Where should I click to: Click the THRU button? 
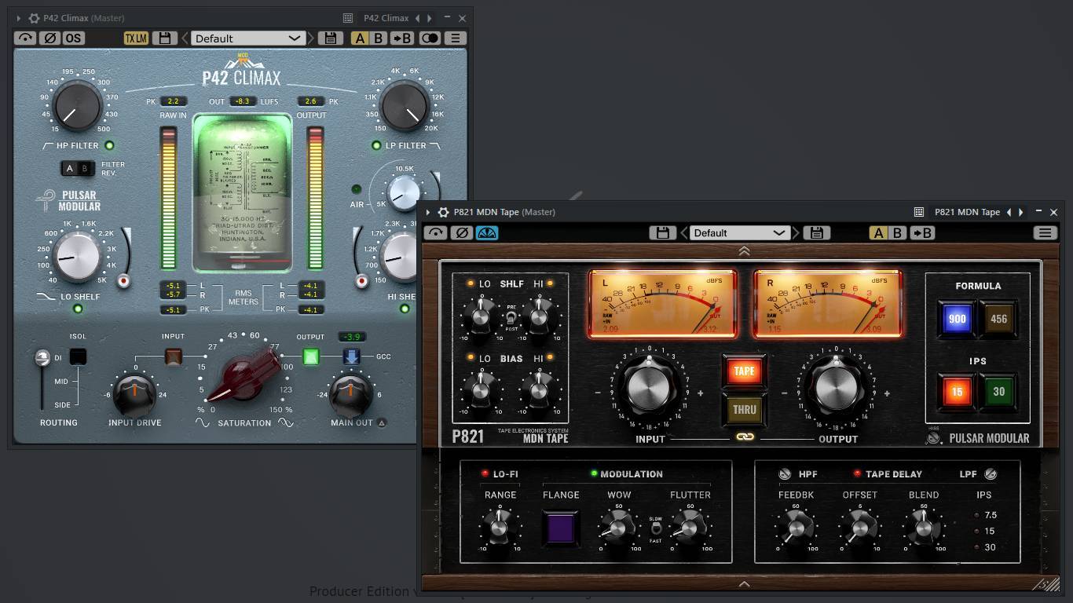click(744, 408)
